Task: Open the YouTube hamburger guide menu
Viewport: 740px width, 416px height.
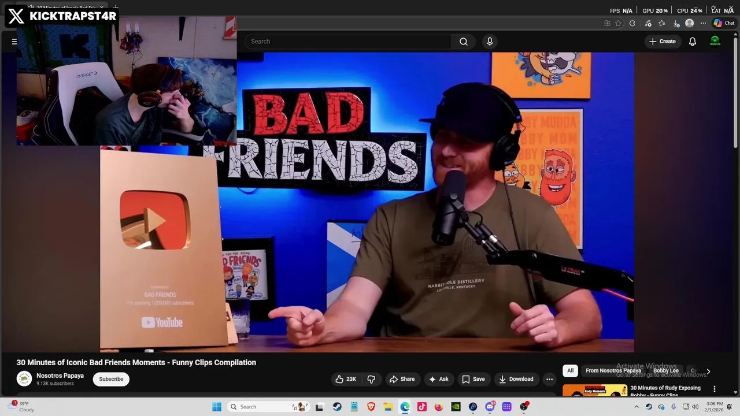Action: click(14, 42)
